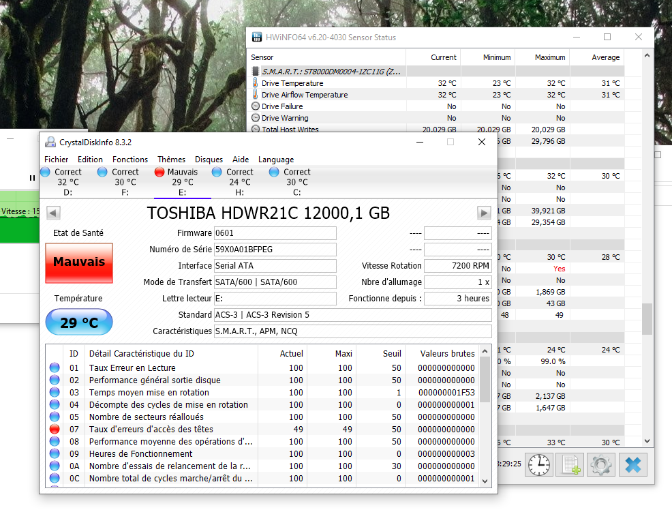This screenshot has height=525, width=672.
Task: Click the blue status circle for ID 0C
Action: (55, 478)
